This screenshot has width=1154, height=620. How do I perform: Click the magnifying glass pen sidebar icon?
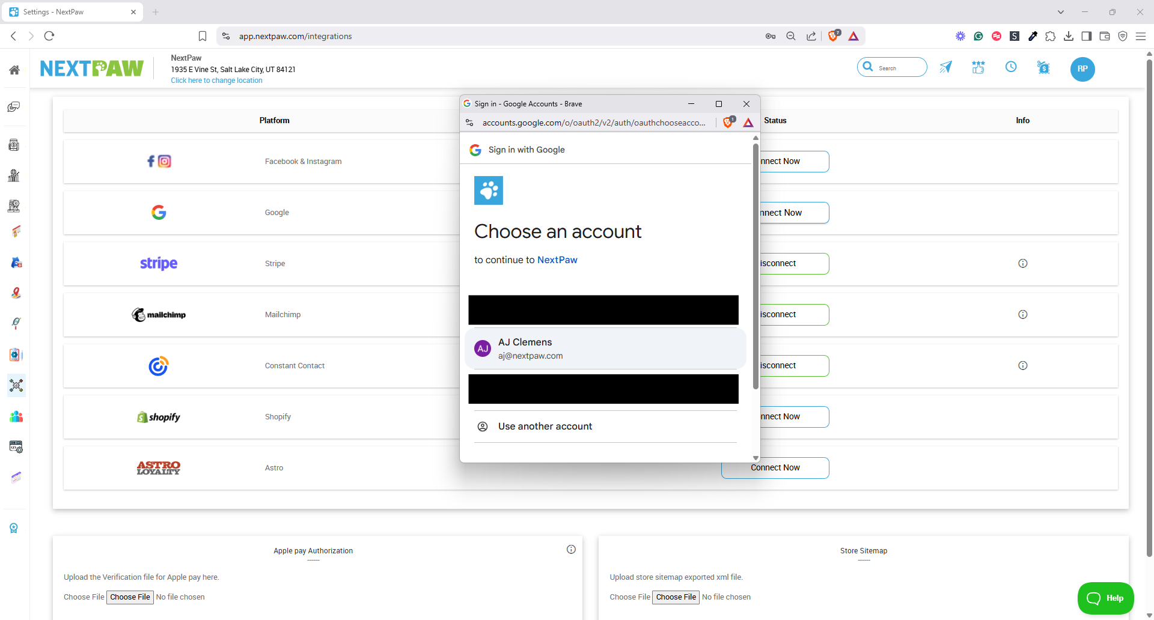pos(16,323)
